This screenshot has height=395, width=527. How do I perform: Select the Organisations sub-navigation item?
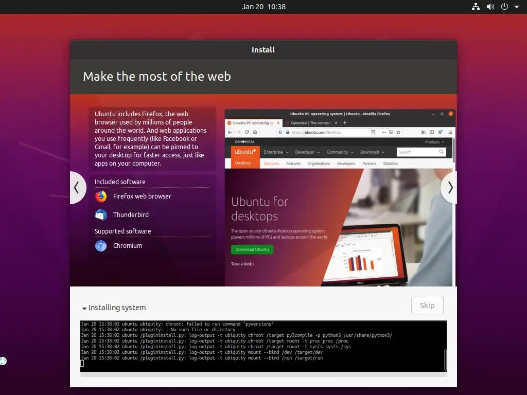tap(319, 164)
